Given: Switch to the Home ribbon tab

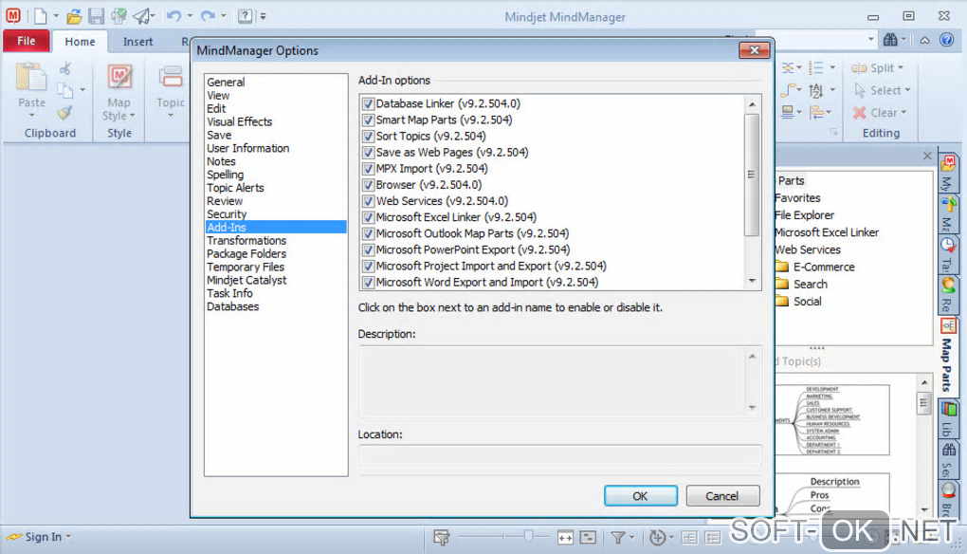Looking at the screenshot, I should pos(81,42).
